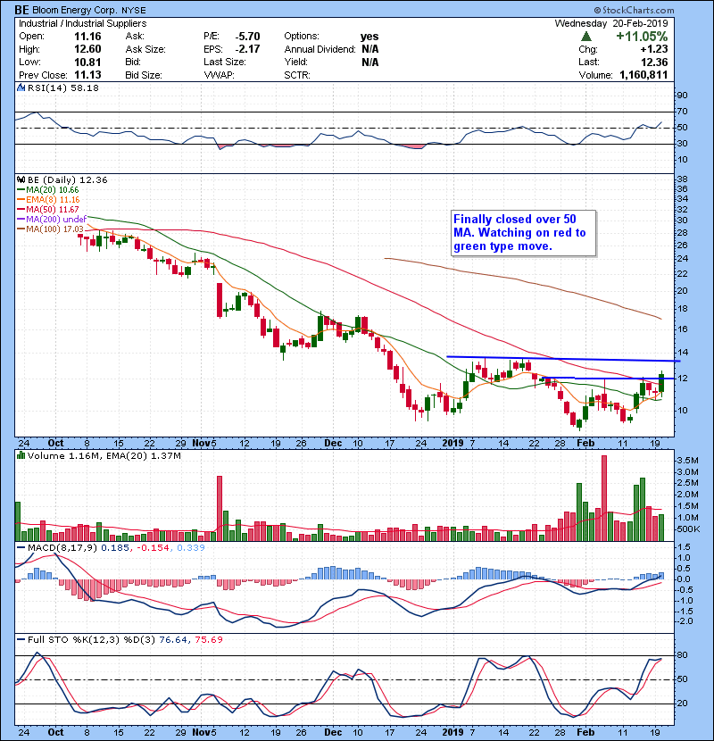Click the BE ticker symbol in header
Image resolution: width=714 pixels, height=741 pixels.
click(x=21, y=10)
